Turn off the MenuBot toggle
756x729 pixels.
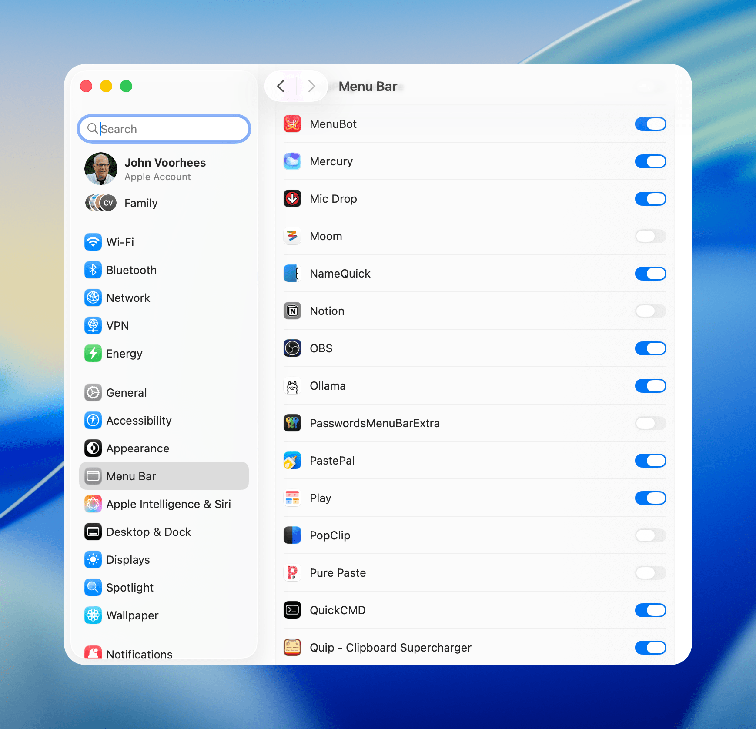pos(651,124)
